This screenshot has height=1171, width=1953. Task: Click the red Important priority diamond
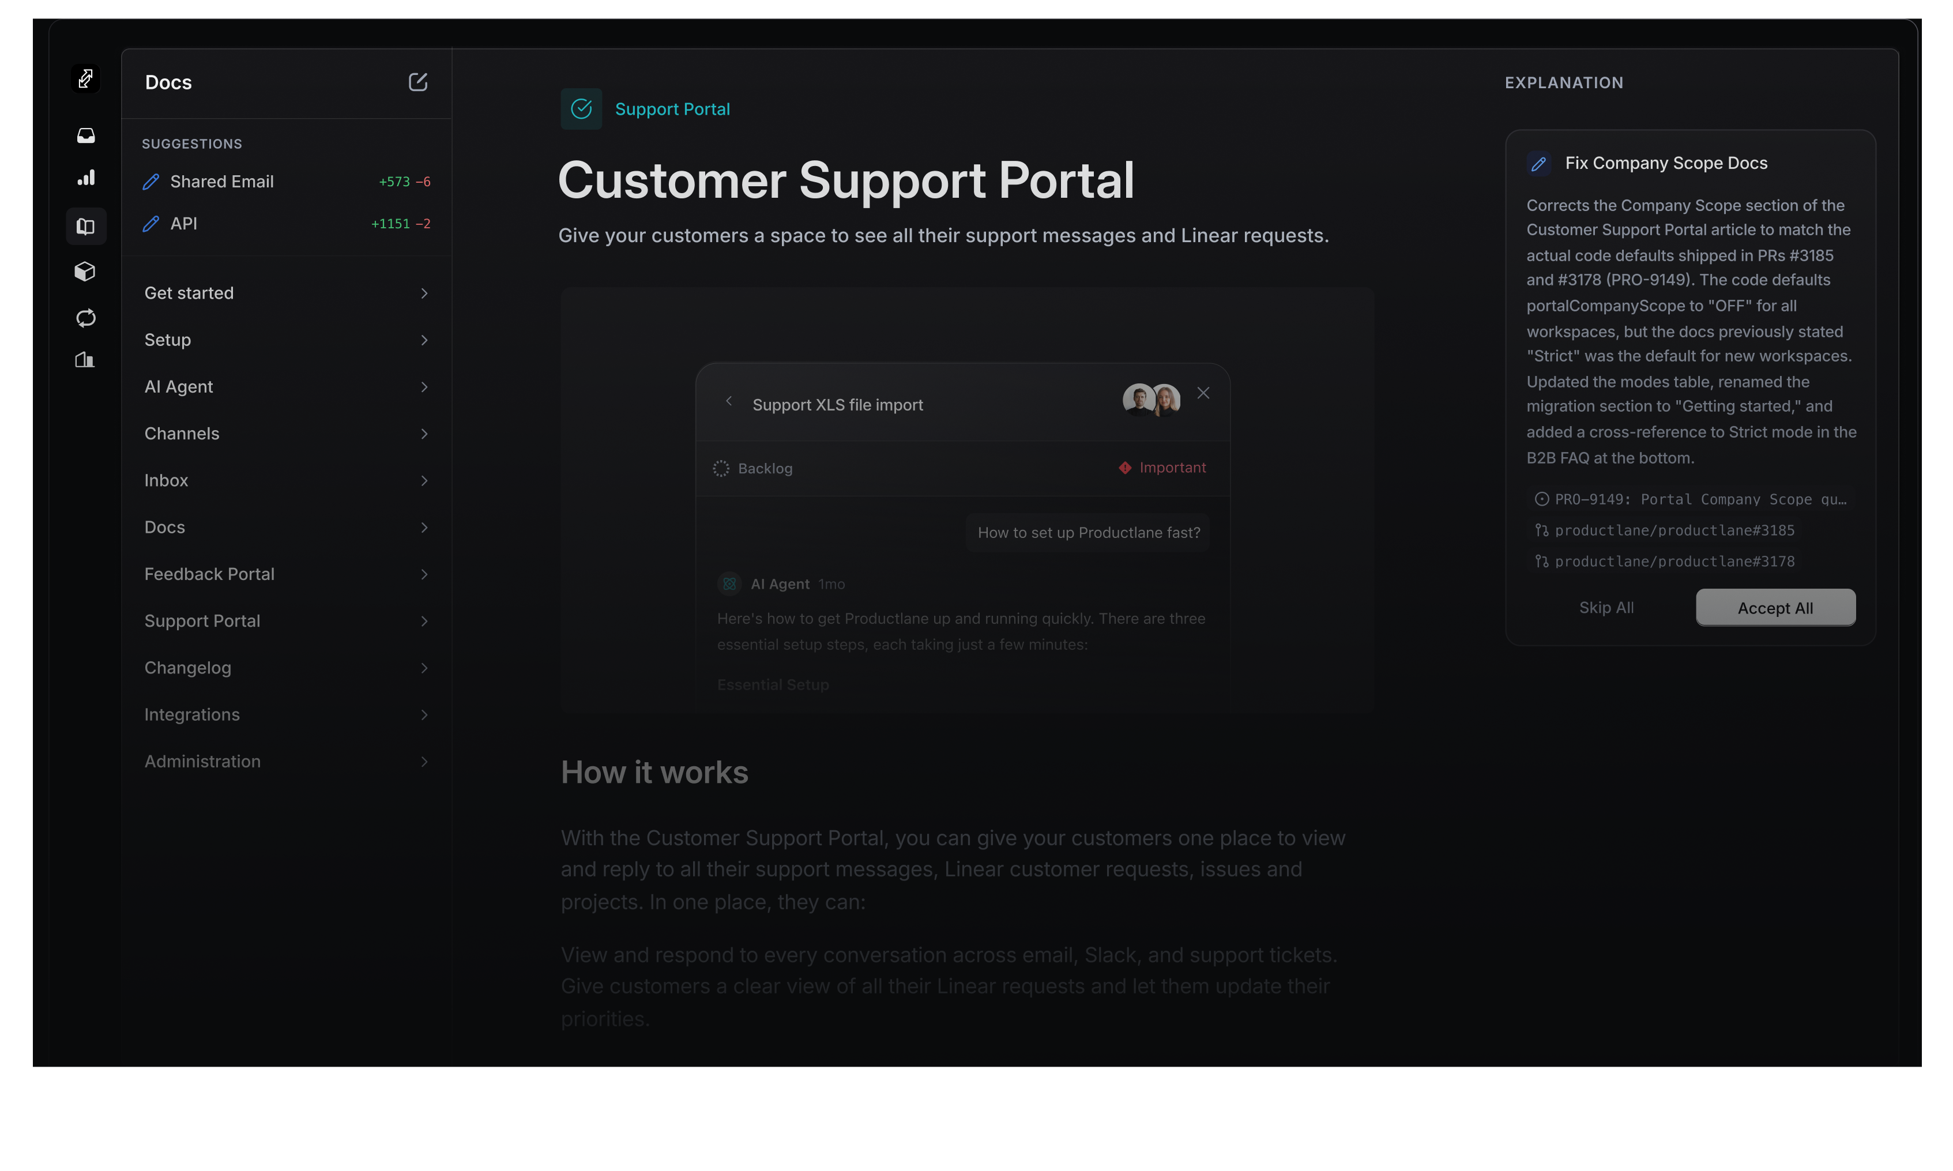1124,468
